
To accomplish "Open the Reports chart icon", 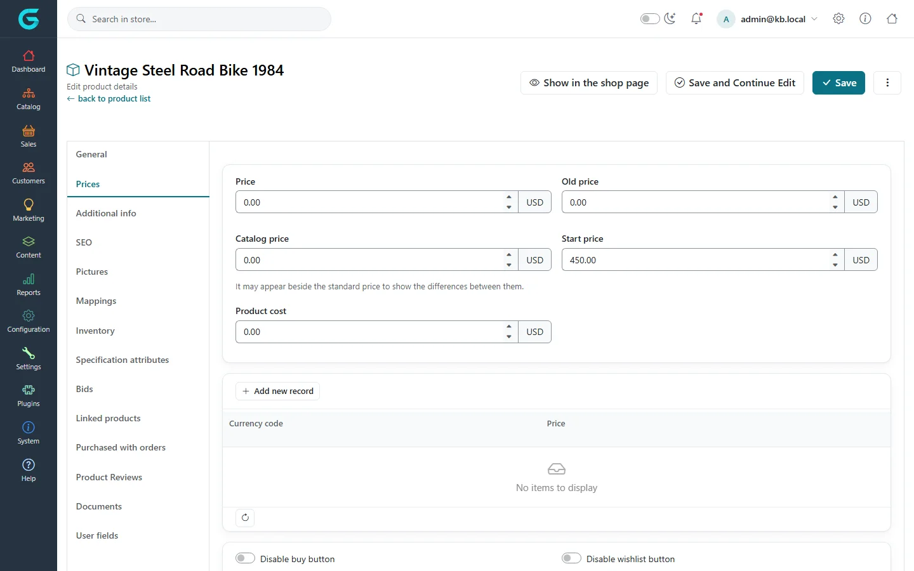I will point(29,284).
